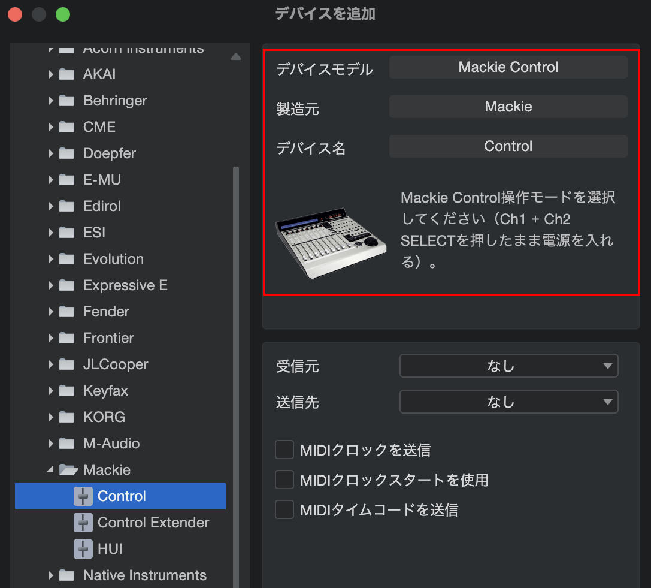
Task: Click the 製造元 field showing Mackie
Action: (508, 106)
